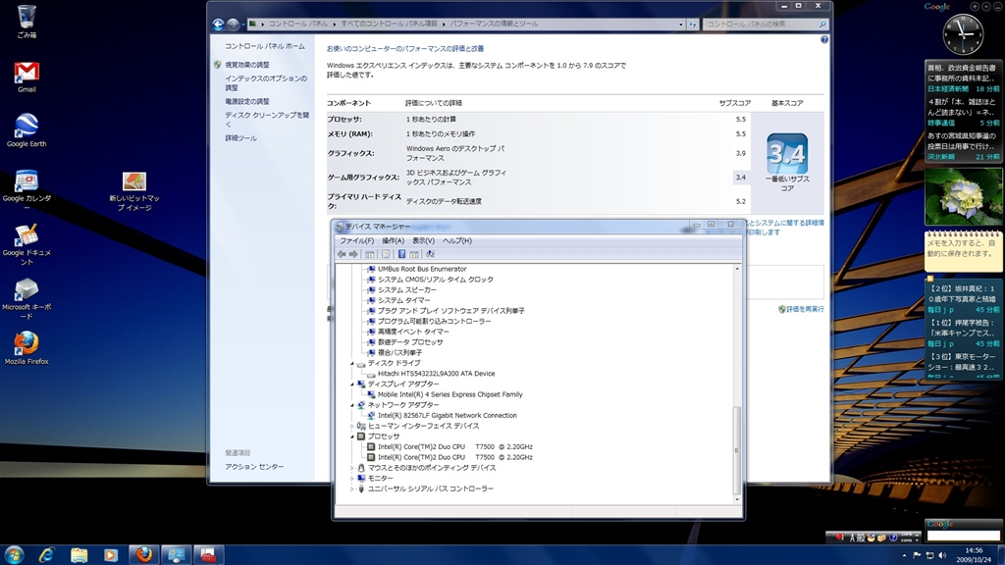Open the Google Earth desktop icon
Screen dimensions: 1005x565
coord(26,128)
